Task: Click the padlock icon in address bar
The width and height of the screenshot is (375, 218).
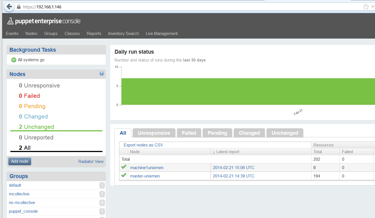Action: [x=19, y=7]
